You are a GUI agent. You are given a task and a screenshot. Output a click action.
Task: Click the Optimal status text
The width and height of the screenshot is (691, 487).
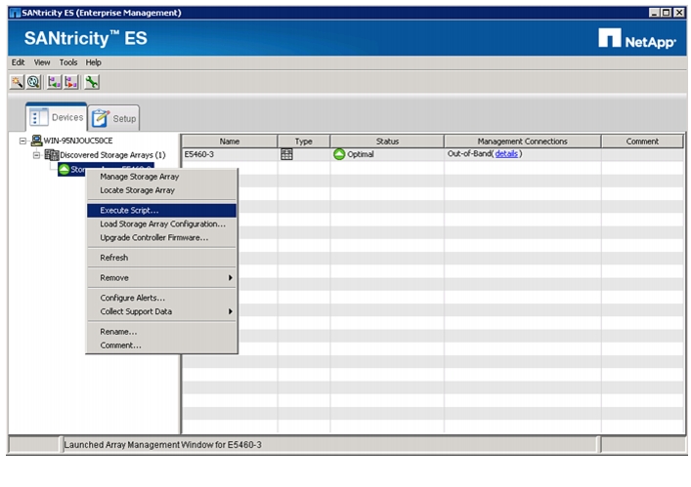[x=361, y=154]
